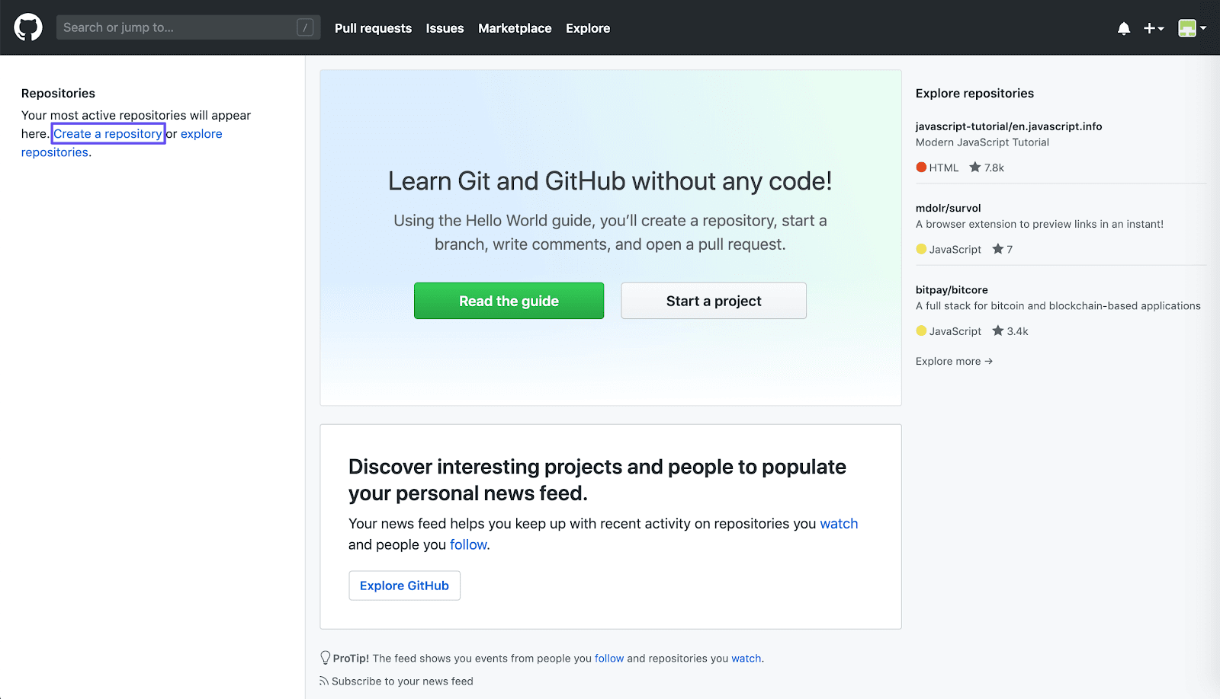Open the notifications bell
The image size is (1220, 699).
(x=1124, y=27)
